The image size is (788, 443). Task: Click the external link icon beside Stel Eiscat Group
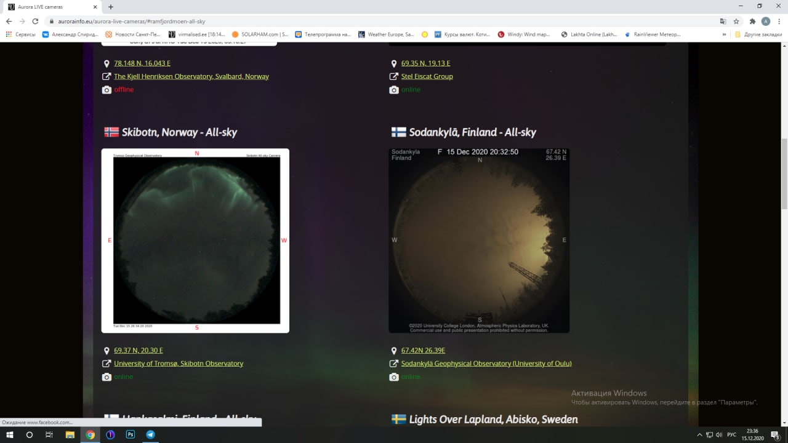tap(394, 76)
